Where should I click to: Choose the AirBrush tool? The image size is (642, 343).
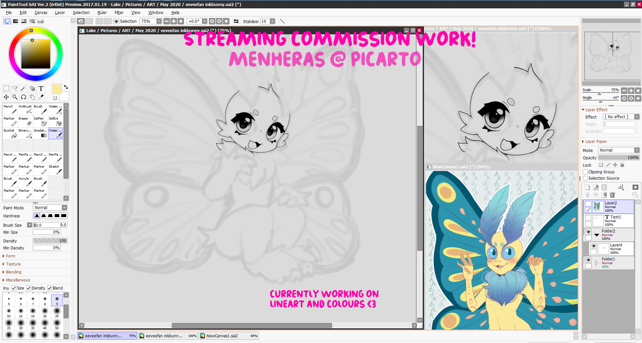[25, 110]
